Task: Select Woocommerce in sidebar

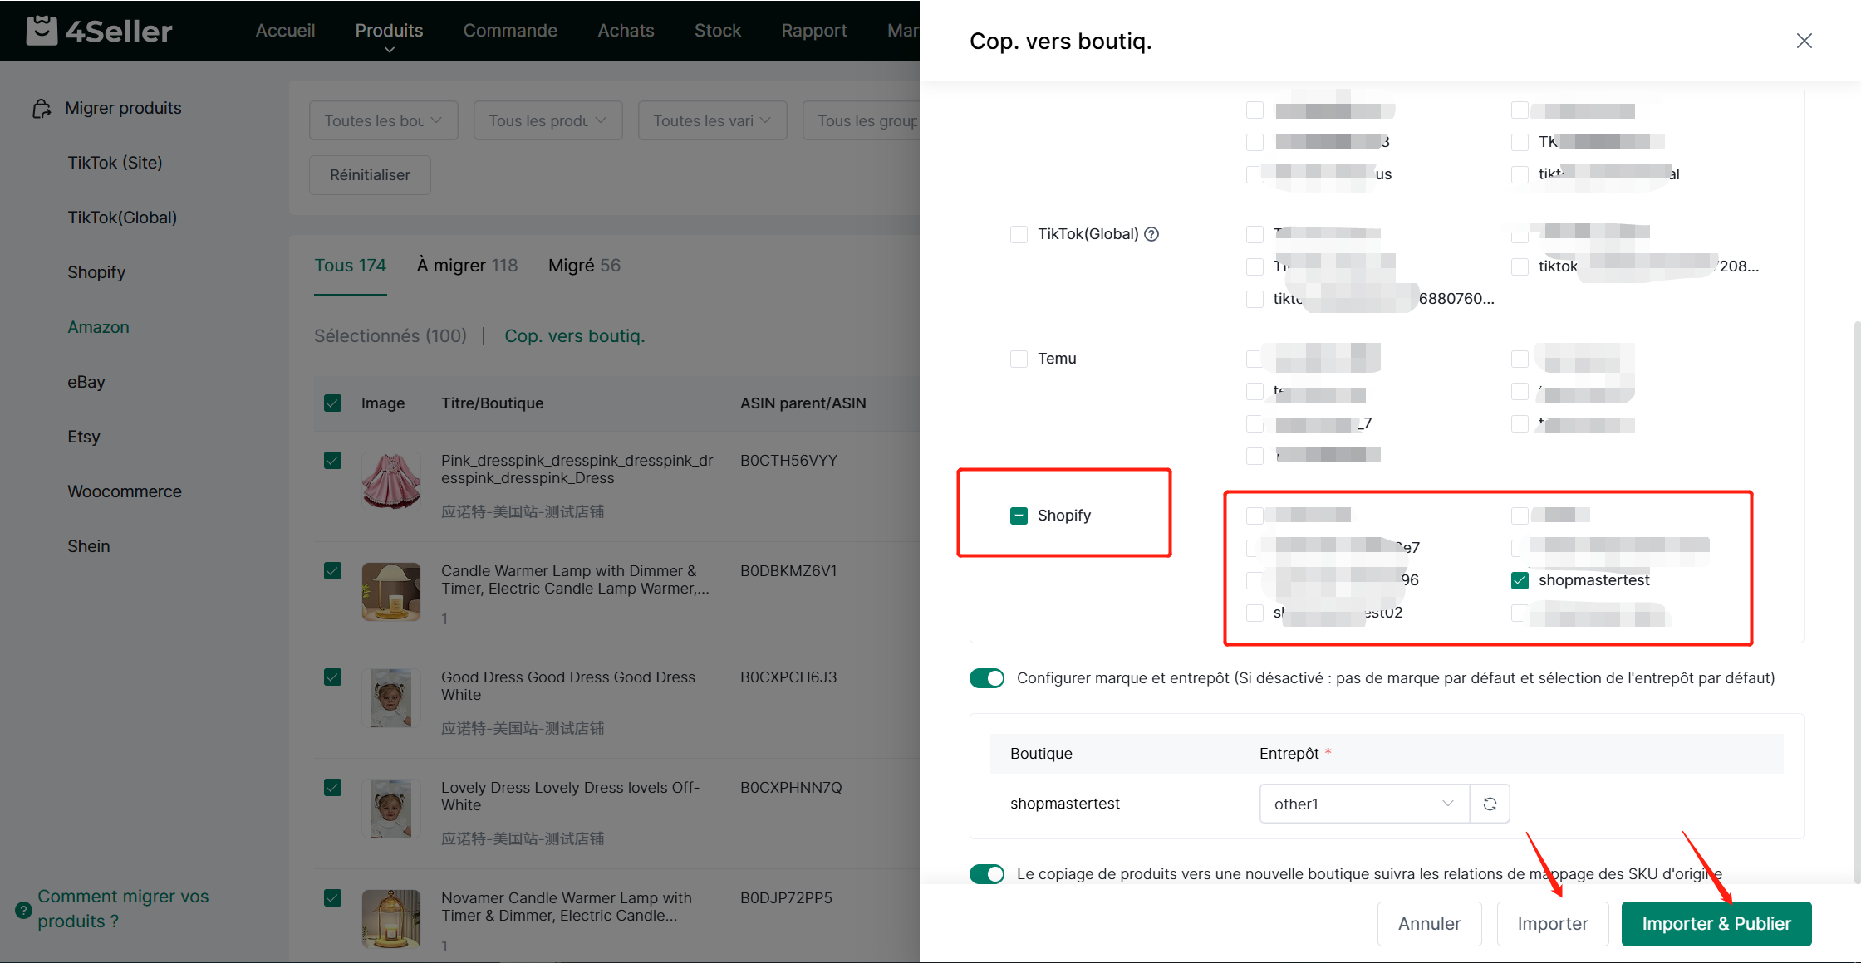Action: coord(125,491)
